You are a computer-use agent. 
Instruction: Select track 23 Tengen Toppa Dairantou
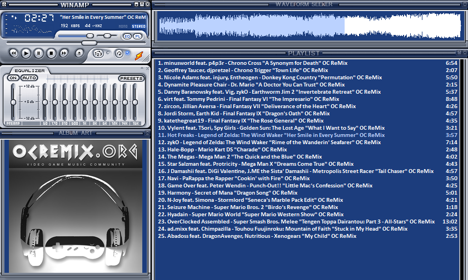(x=307, y=222)
